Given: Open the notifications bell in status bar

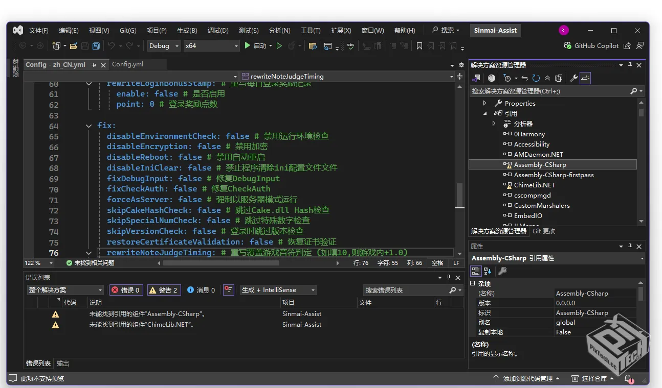Looking at the screenshot, I should point(628,378).
